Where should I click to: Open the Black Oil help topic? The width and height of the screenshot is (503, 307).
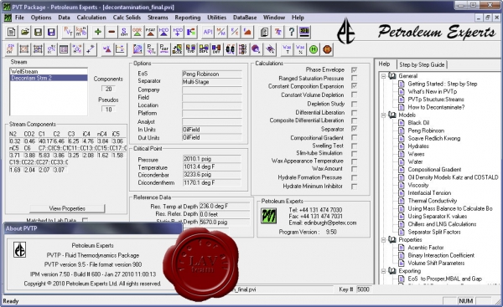[418, 123]
